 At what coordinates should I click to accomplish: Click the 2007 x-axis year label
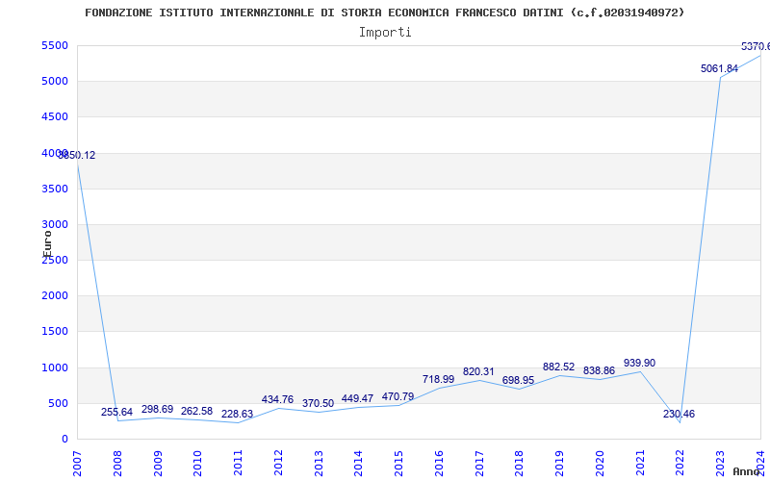click(77, 464)
